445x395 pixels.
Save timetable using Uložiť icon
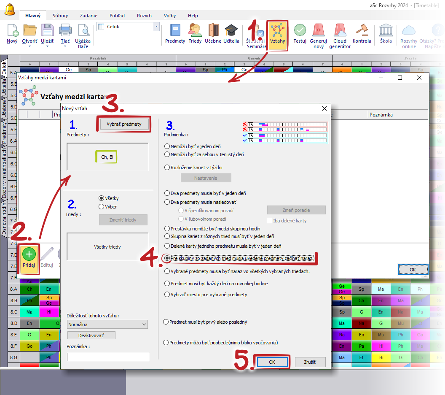pos(47,30)
